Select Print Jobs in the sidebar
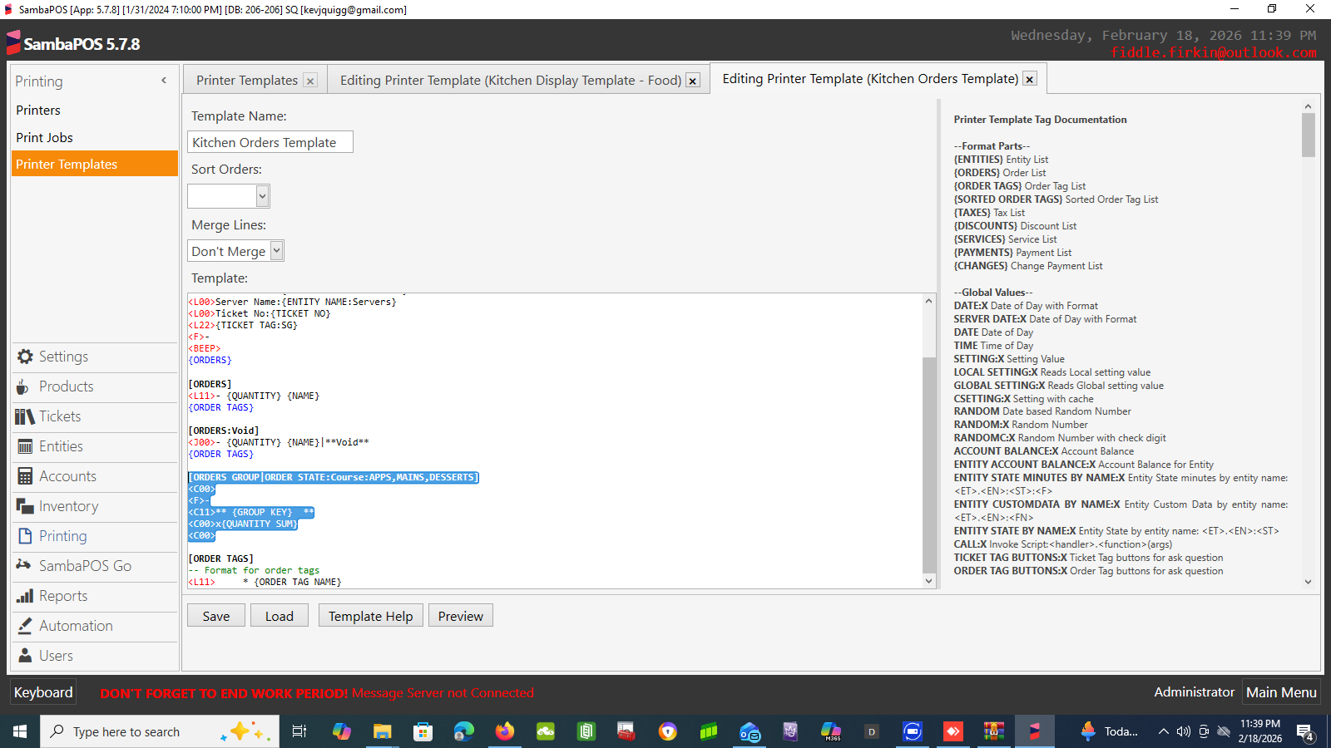Screen dimensions: 1331x748 tap(44, 137)
